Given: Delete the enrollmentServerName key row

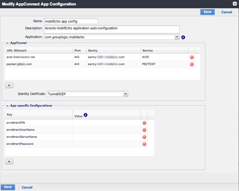Looking at the screenshot, I should (x=144, y=137).
